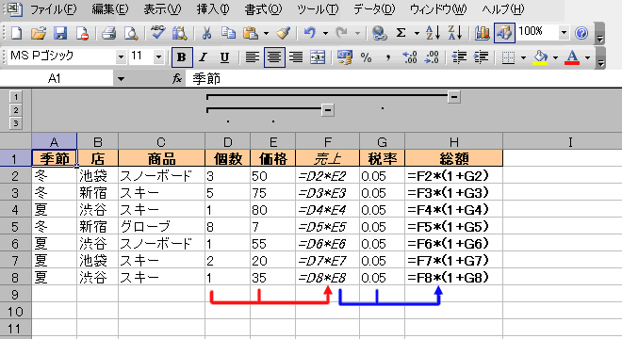Open the Undo history dropdown arrow
This screenshot has width=622, height=339.
326,33
